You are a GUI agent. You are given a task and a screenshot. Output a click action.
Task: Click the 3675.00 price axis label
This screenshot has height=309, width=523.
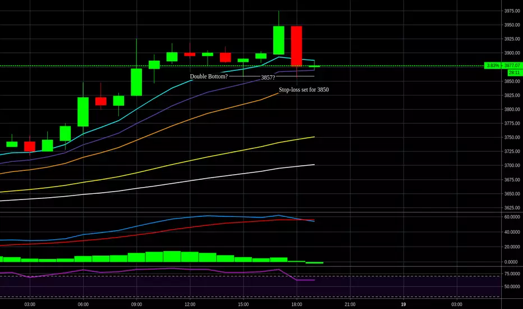512,180
